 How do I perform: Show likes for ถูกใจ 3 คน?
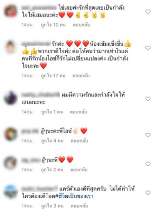(x=52, y=206)
